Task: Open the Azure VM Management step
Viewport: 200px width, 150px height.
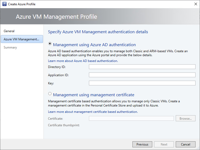Action: click(x=22, y=39)
